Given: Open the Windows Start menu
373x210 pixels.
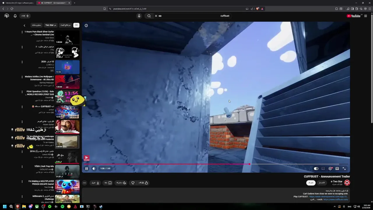Looking at the screenshot, I should click(x=5, y=206).
